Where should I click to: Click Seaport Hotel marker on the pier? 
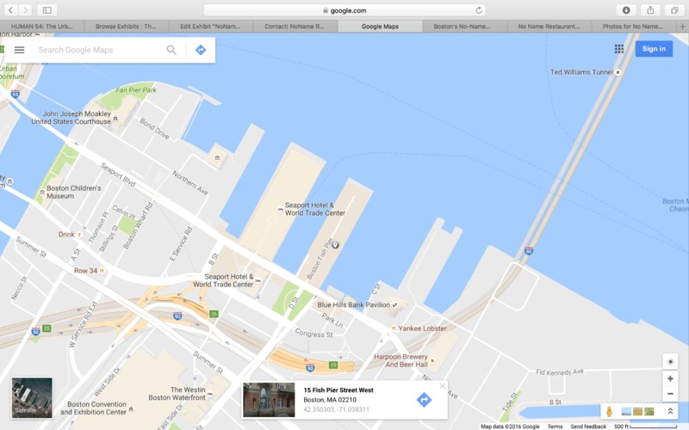(281, 209)
